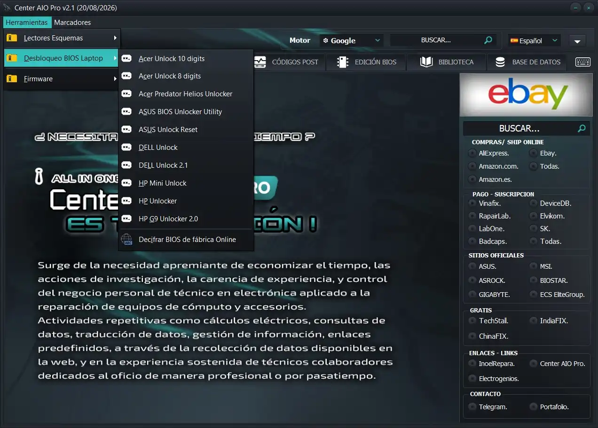Select the Electrogenios radio option
The height and width of the screenshot is (428, 598).
pyautogui.click(x=472, y=379)
